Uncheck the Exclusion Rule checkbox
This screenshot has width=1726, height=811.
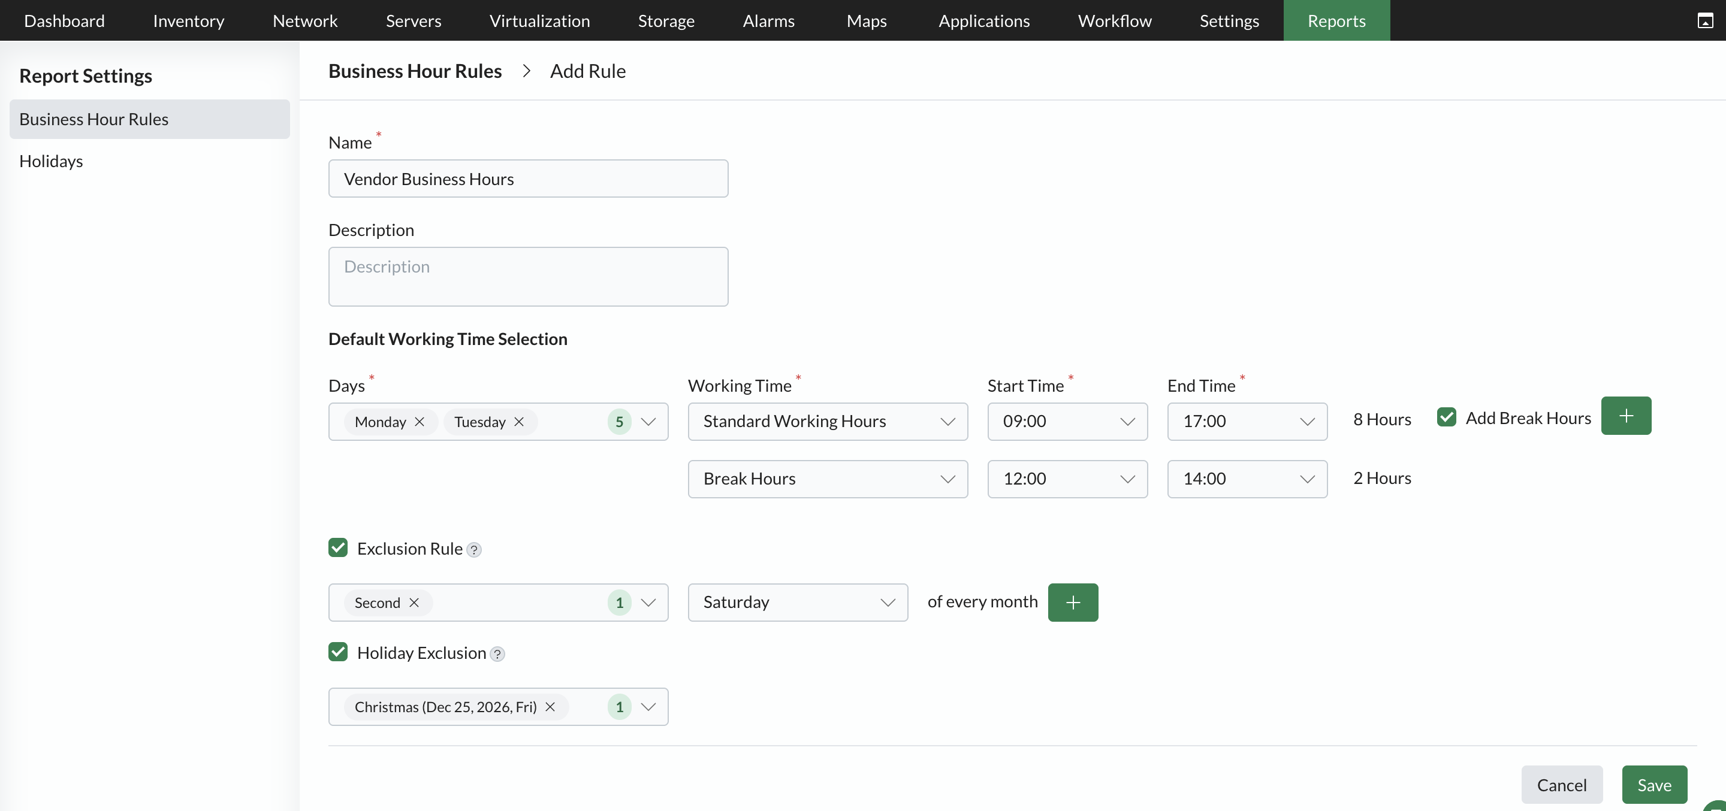tap(337, 548)
